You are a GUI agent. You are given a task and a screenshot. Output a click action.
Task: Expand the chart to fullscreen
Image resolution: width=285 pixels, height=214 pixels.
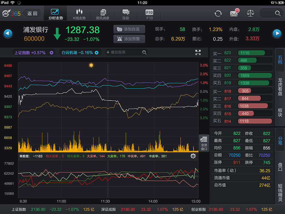pos(198,52)
